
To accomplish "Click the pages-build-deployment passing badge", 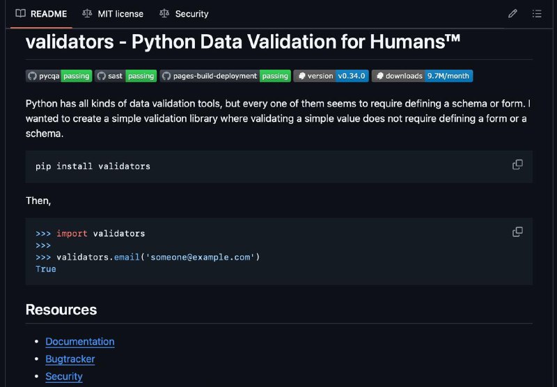I will tap(226, 76).
